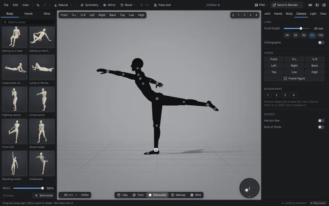Select Silhouette shading mode
Screen dimensions: 329x206
point(158,195)
